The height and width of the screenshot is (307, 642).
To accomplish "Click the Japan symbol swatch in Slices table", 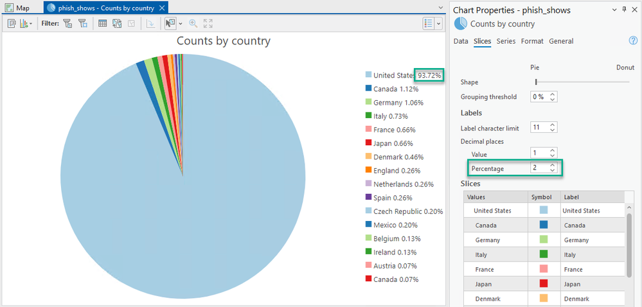I will pos(544,284).
